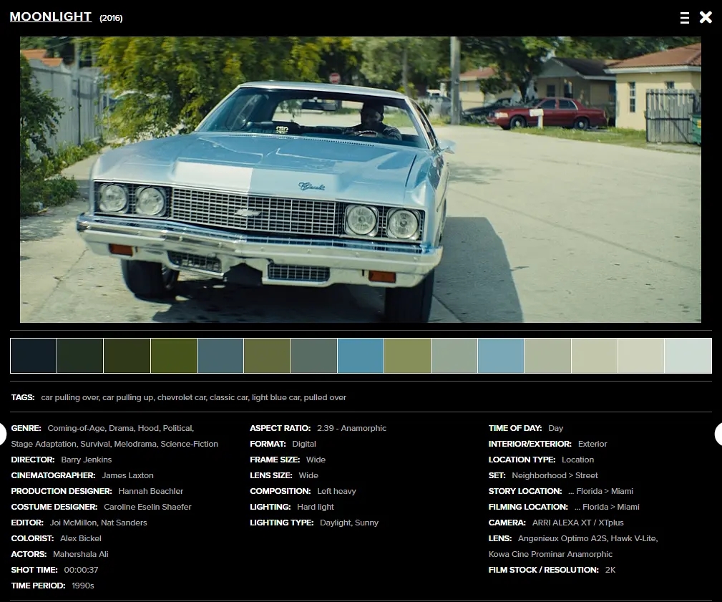Filter by aspect ratio 2.39 - Anamorphic

(x=351, y=428)
